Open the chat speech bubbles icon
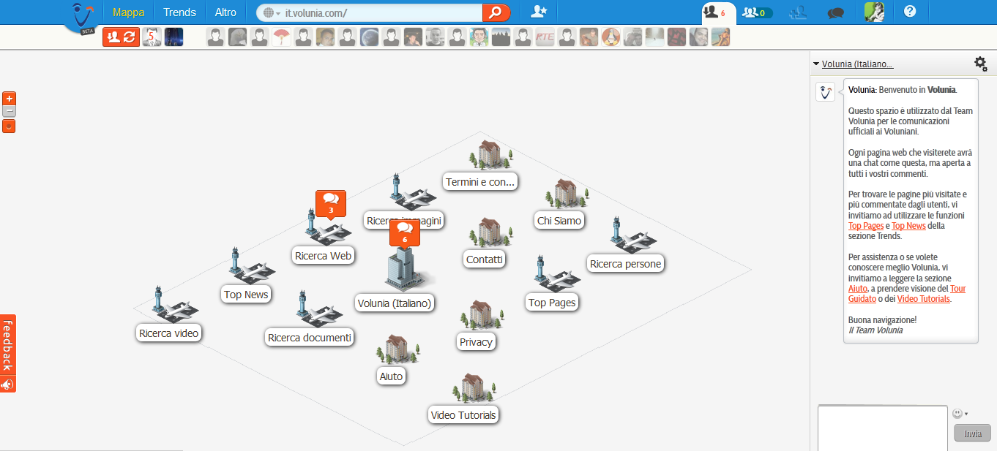The width and height of the screenshot is (997, 451). 835,12
